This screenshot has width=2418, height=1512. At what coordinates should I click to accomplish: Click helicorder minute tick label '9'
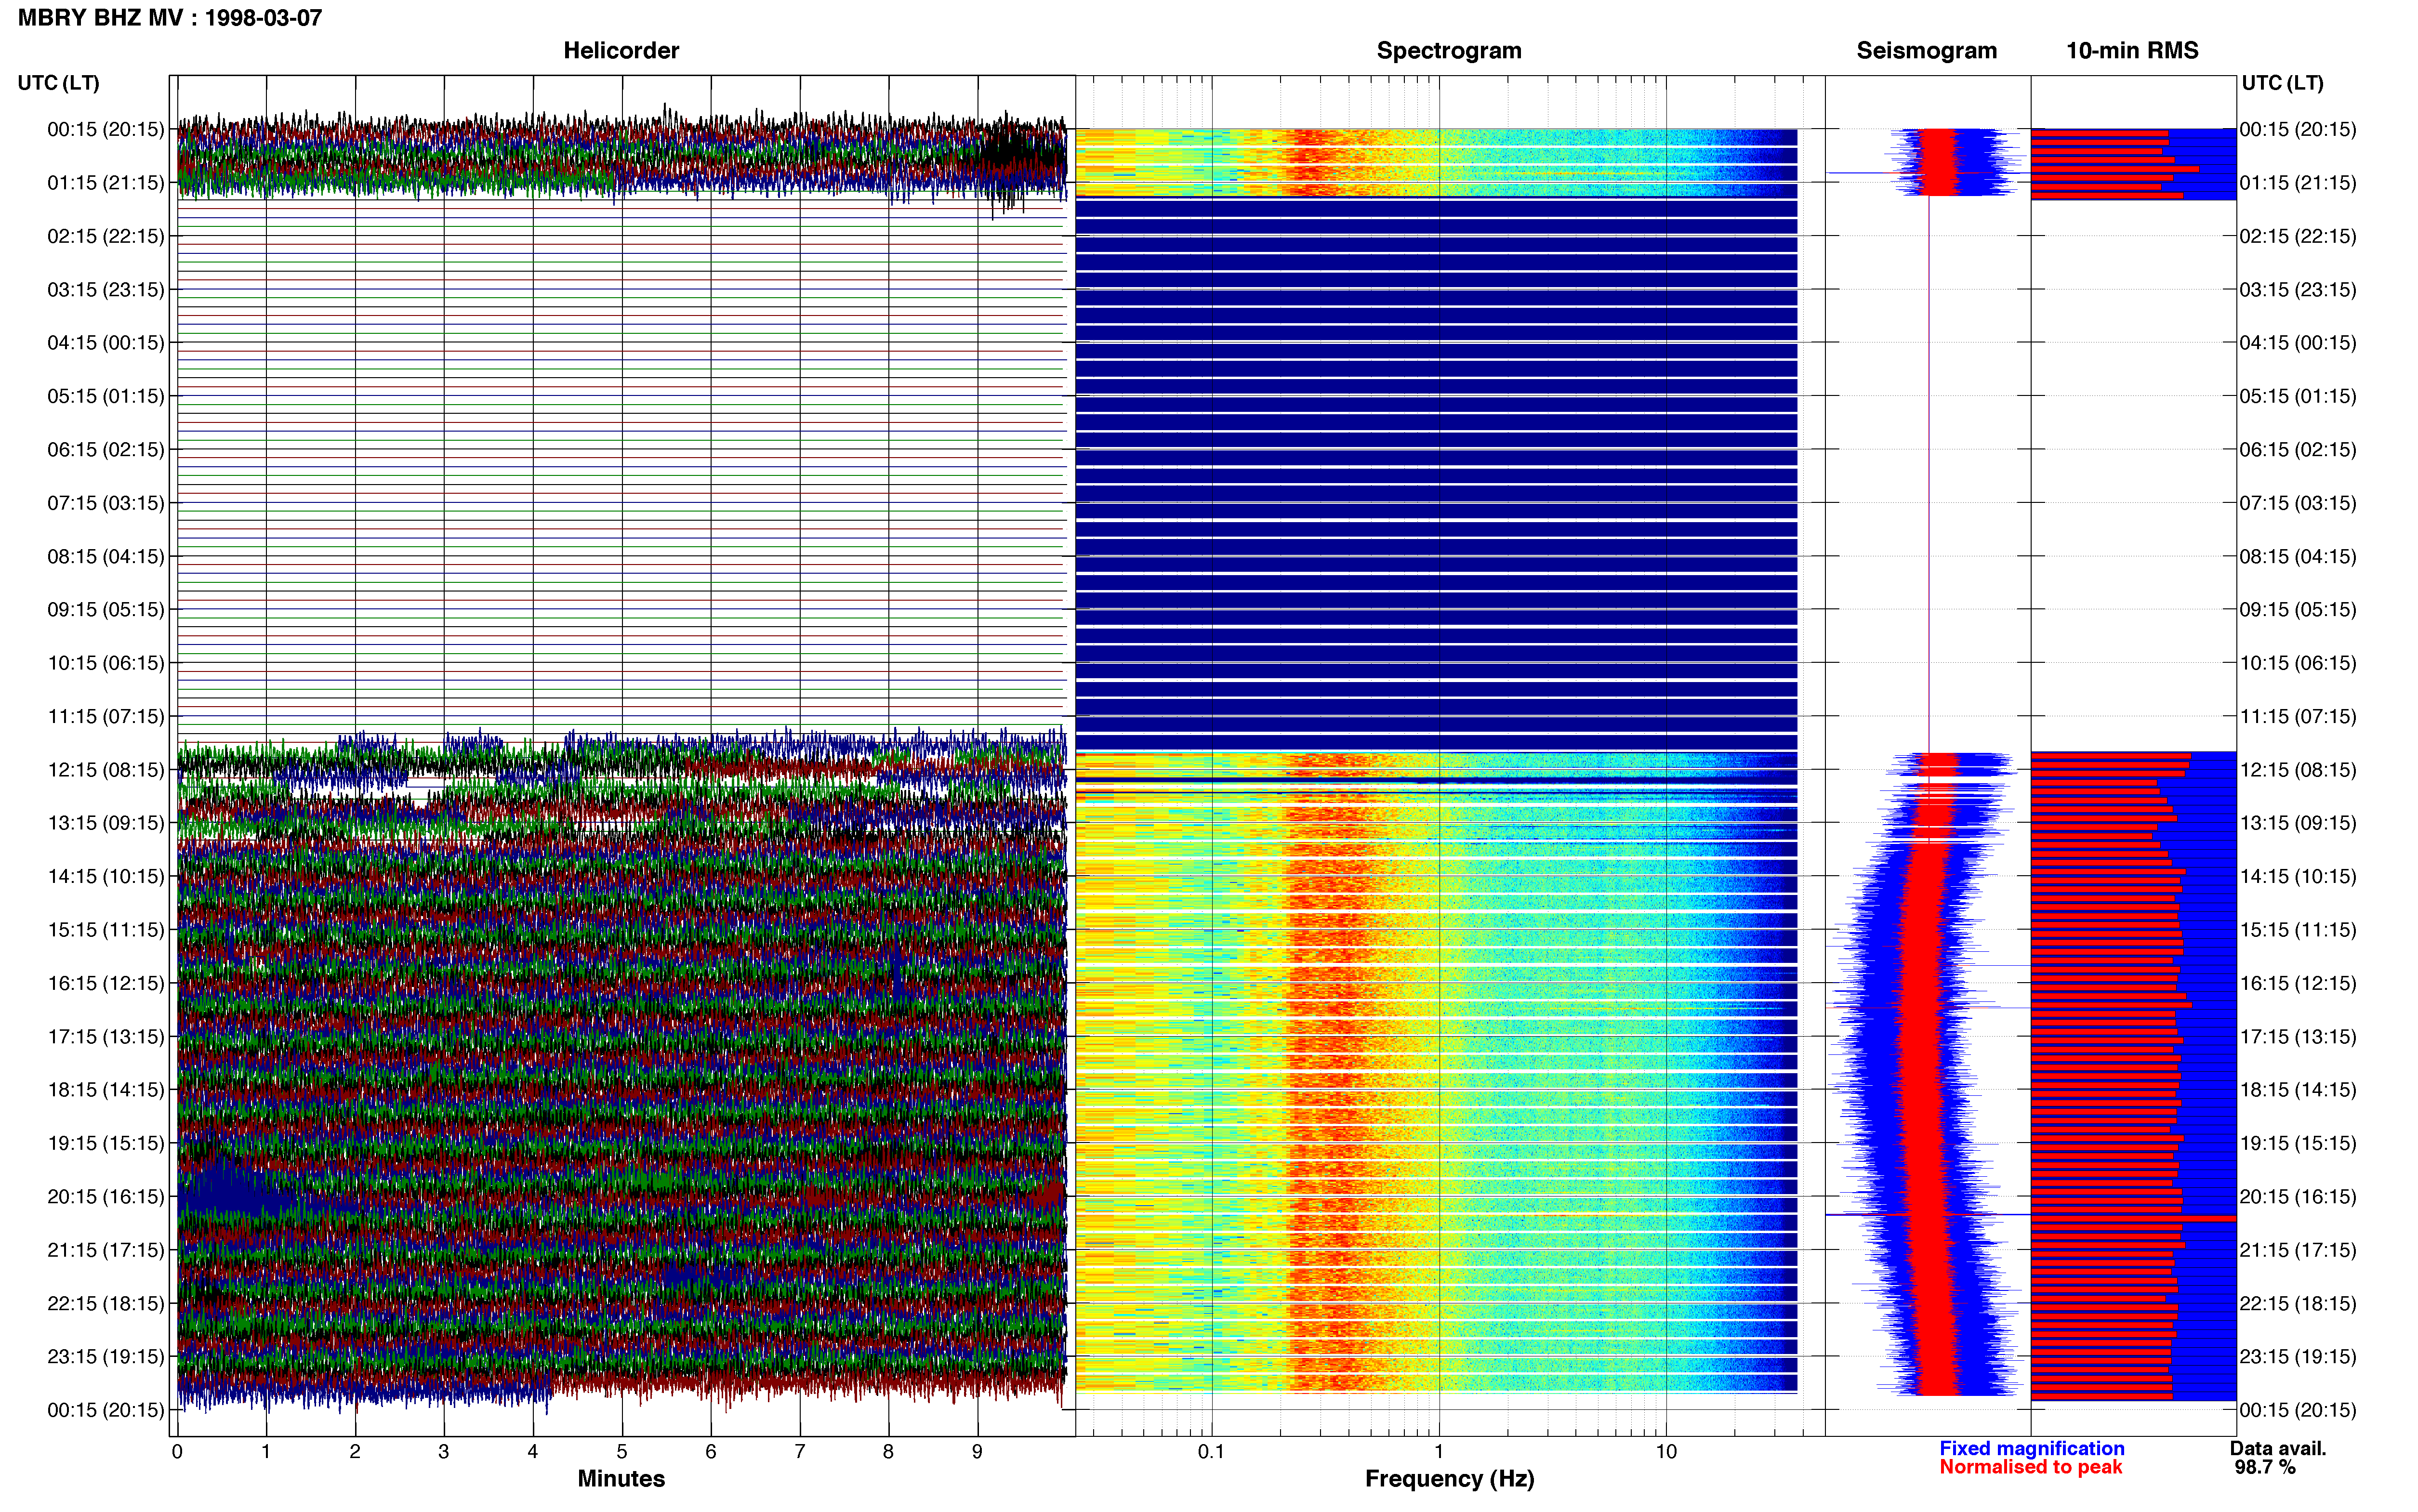click(977, 1452)
